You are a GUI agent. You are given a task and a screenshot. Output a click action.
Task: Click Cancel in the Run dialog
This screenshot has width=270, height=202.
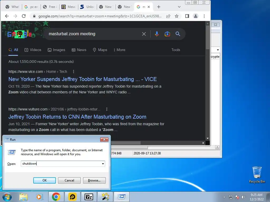coord(69,180)
